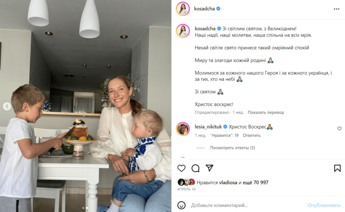
Task: Open lesia_nikituk's avatar
Action: click(x=183, y=129)
